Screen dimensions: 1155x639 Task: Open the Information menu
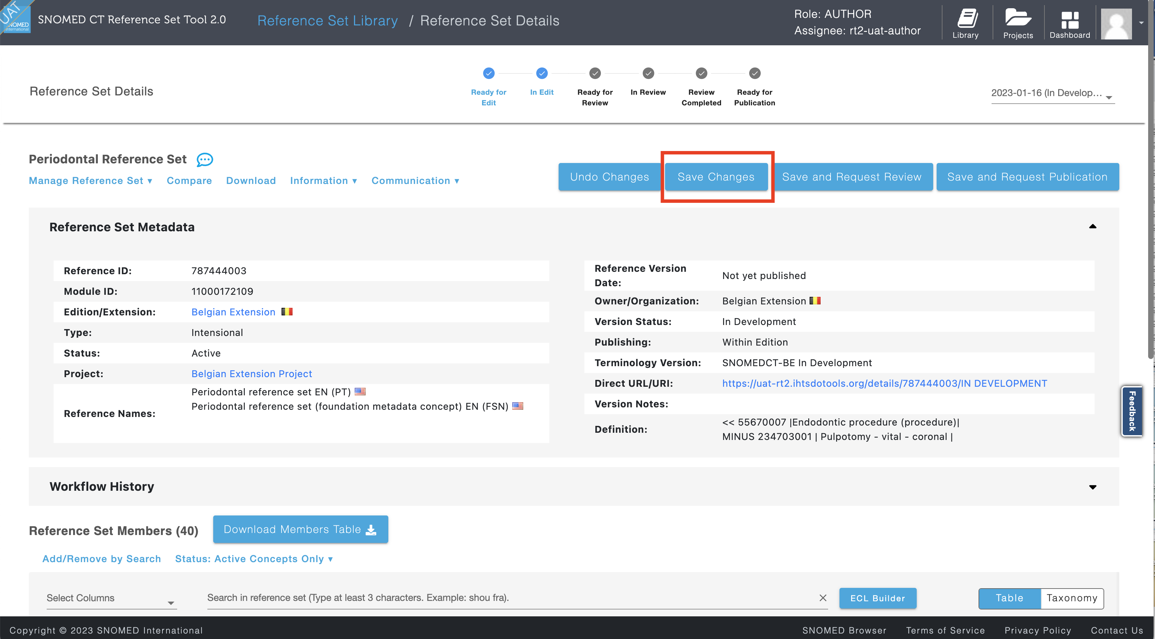pos(323,181)
